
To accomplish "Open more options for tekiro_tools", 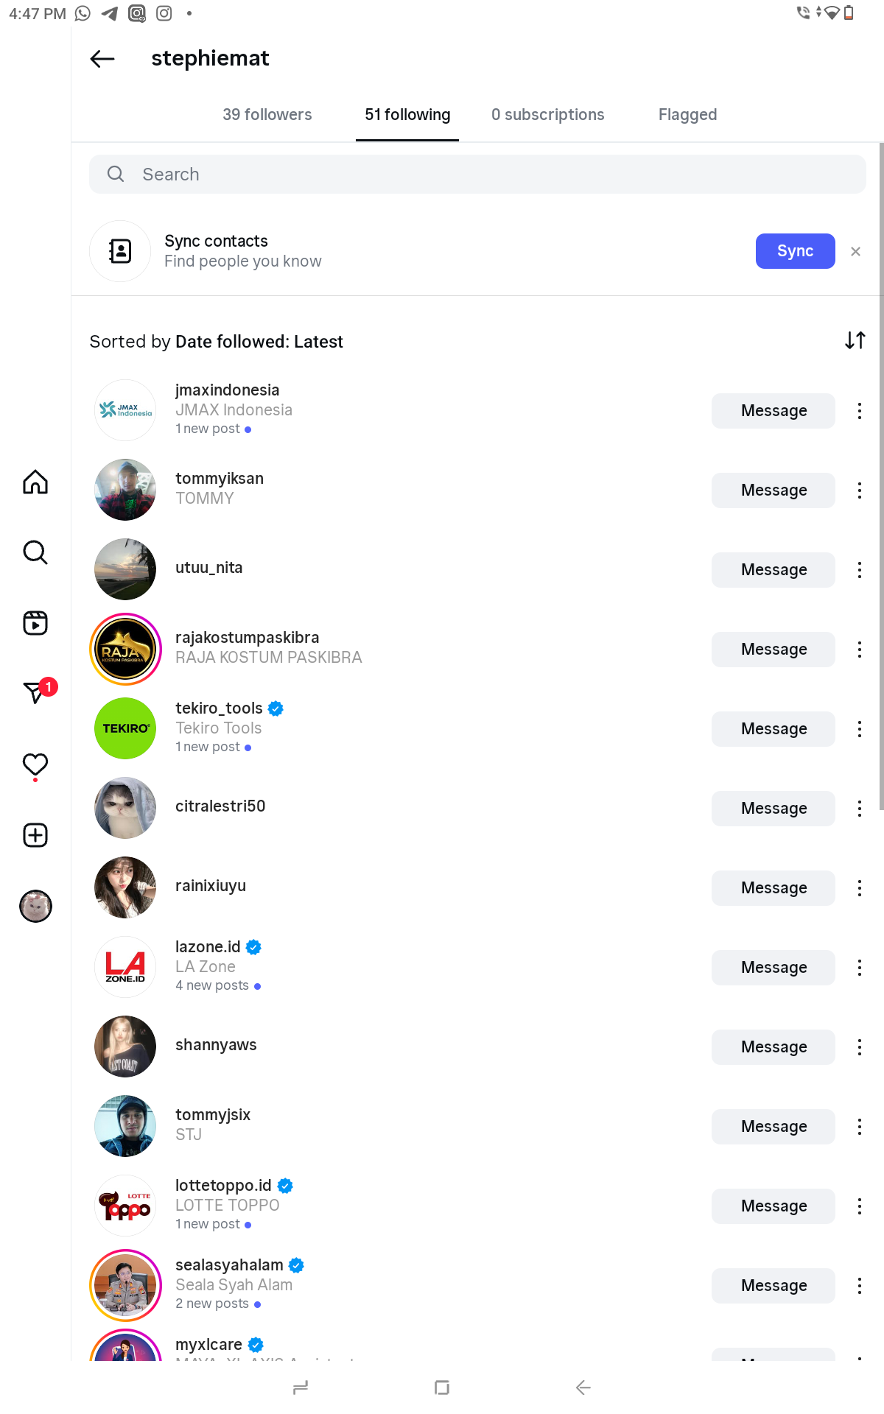I will point(859,729).
